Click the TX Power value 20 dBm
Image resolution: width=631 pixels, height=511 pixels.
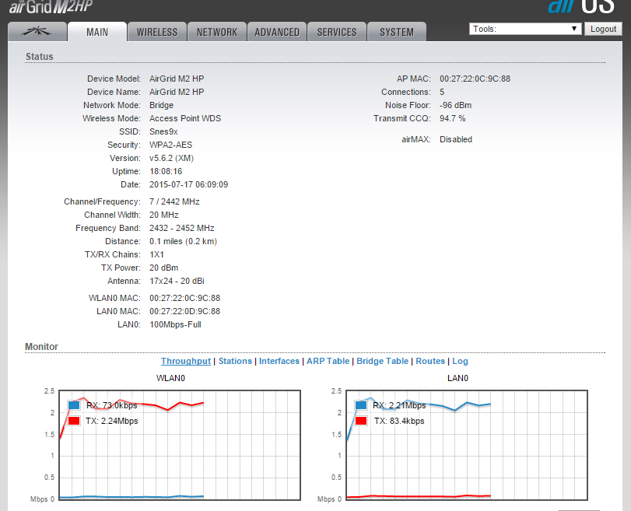click(164, 268)
